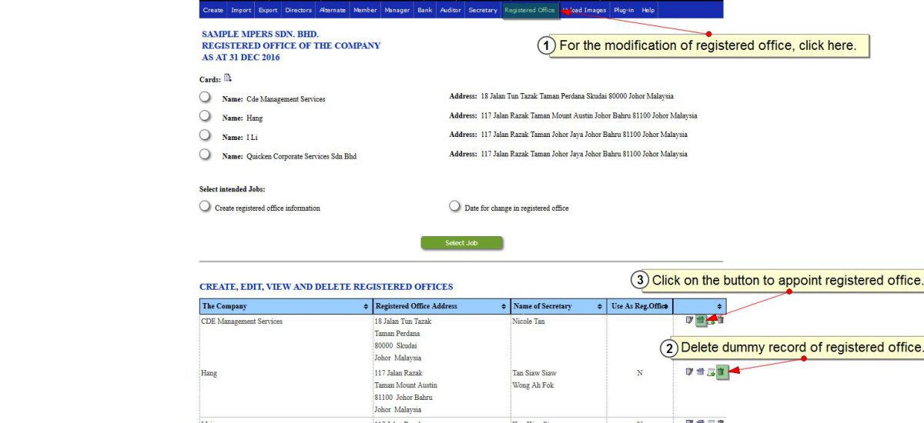The image size is (924, 423).
Task: Click edit icon in Hang row
Action: click(x=689, y=372)
